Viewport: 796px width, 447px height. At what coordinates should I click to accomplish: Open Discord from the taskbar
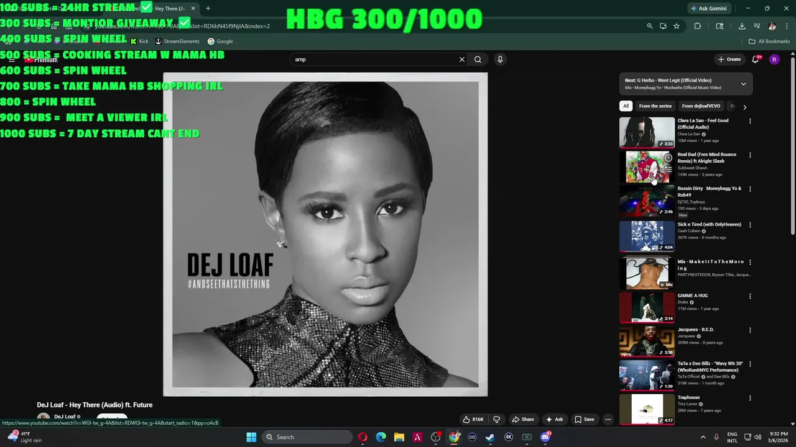point(545,437)
